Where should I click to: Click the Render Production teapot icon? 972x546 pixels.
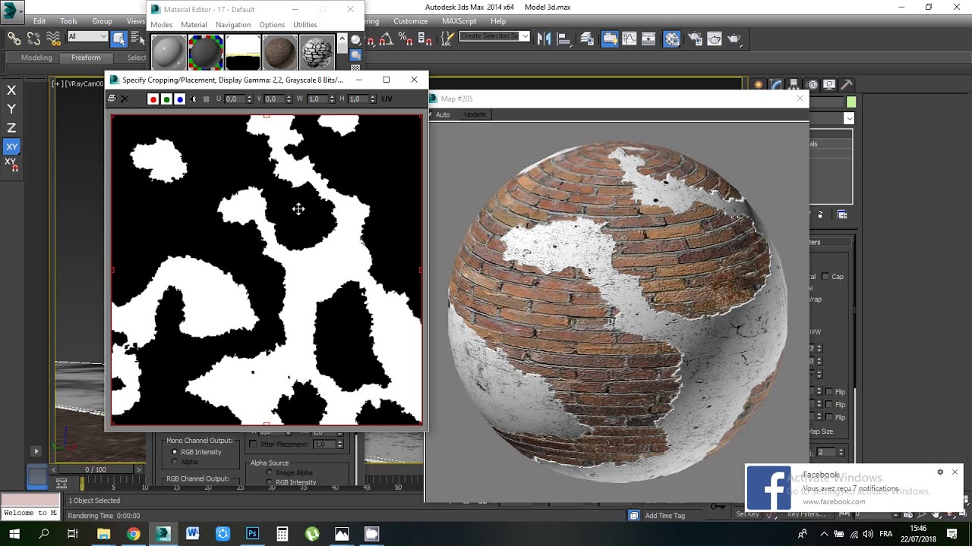point(734,39)
